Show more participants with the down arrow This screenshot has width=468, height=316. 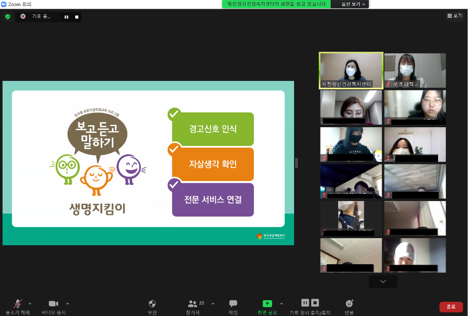click(x=383, y=281)
